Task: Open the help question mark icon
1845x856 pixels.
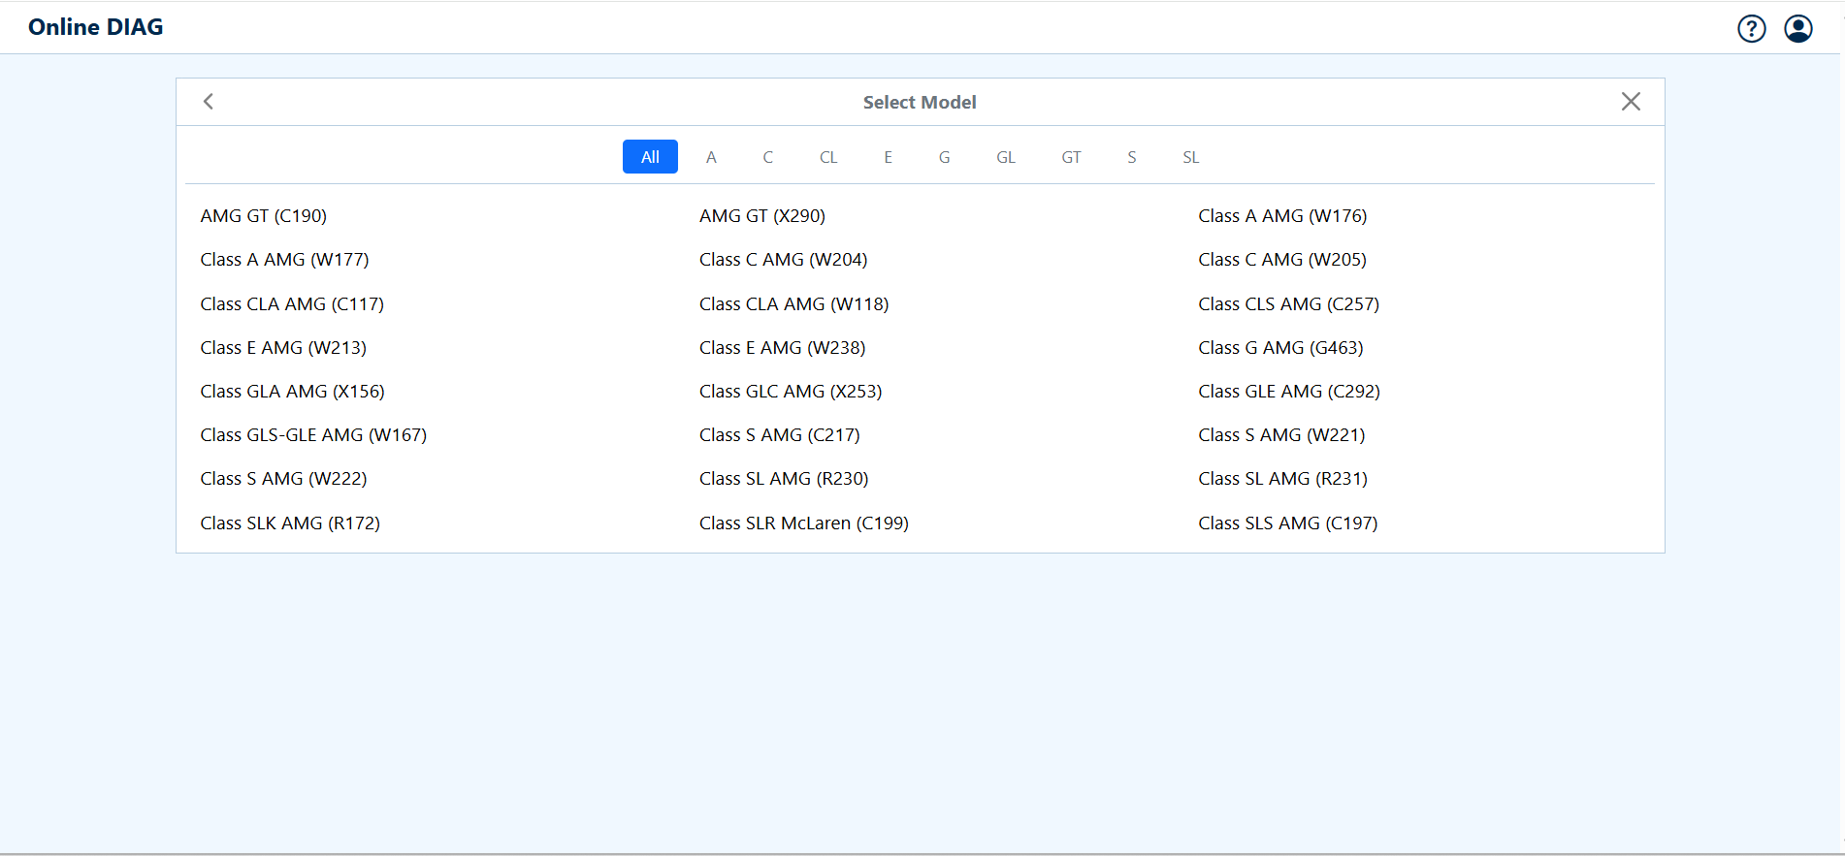Action: [x=1751, y=29]
